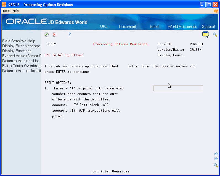Close the Processing Options Revisions window
This screenshot has width=220, height=176.
(215, 5)
